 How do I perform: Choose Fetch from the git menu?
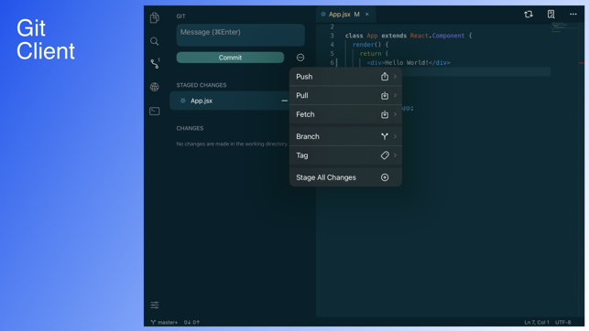tap(345, 114)
